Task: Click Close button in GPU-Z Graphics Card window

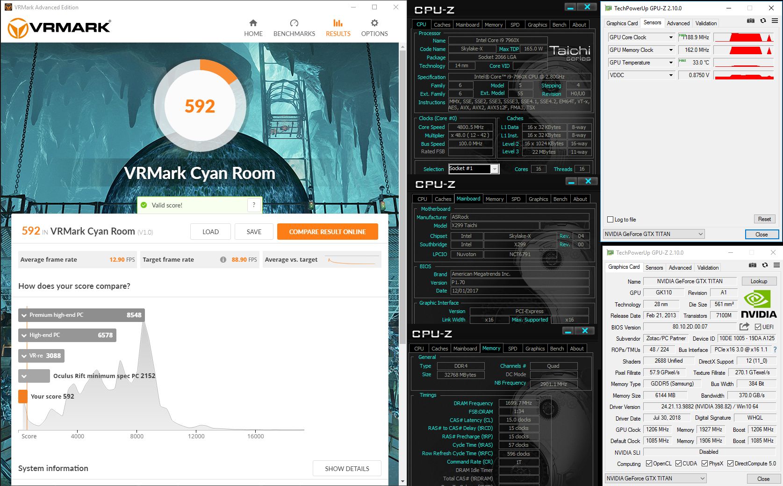Action: (x=763, y=479)
